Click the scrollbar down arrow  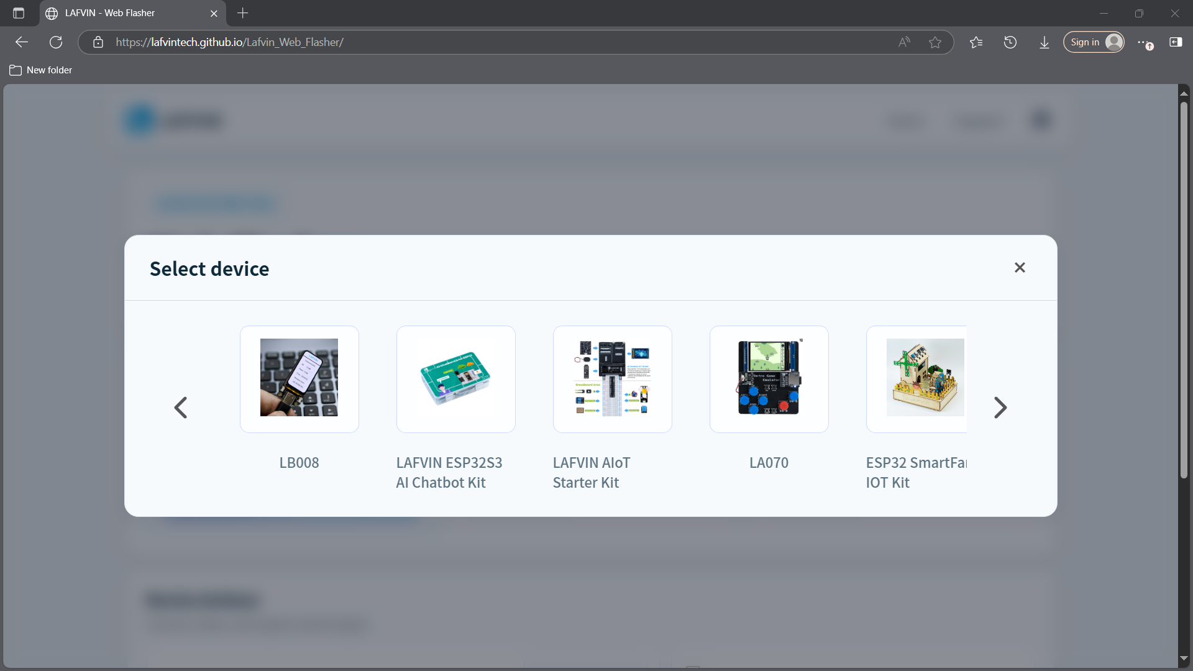click(x=1184, y=658)
